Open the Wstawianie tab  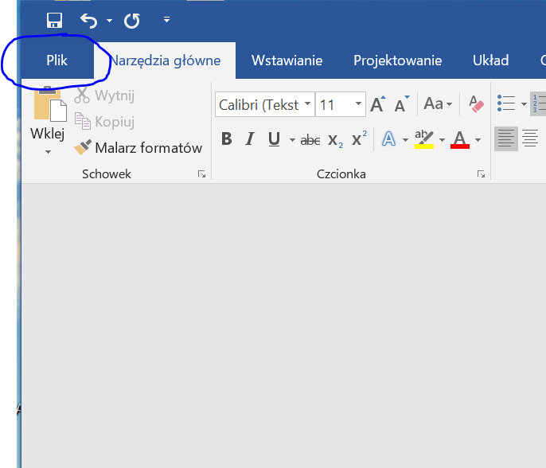pyautogui.click(x=287, y=60)
